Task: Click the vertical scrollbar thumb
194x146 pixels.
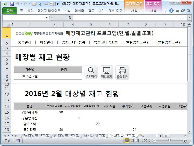Action: coord(189,53)
